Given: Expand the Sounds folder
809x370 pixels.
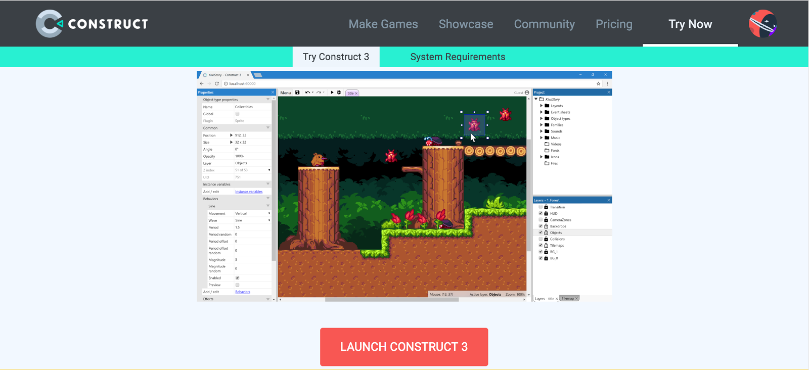Looking at the screenshot, I should 542,131.
